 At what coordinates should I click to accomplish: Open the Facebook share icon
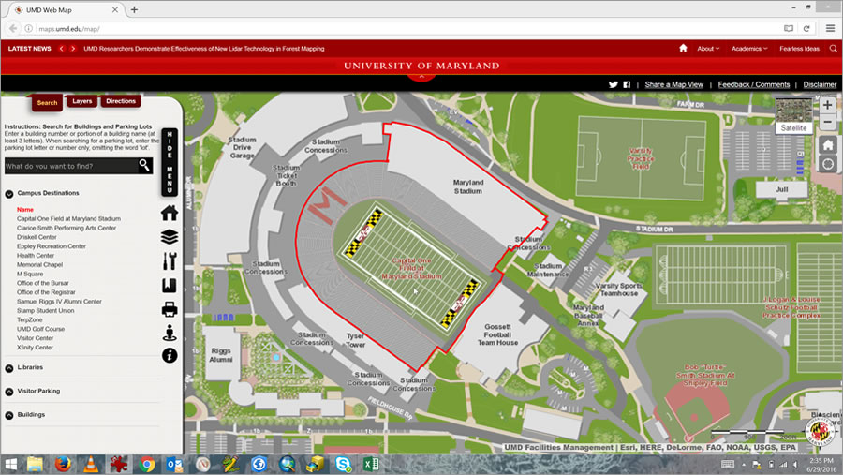pyautogui.click(x=627, y=84)
